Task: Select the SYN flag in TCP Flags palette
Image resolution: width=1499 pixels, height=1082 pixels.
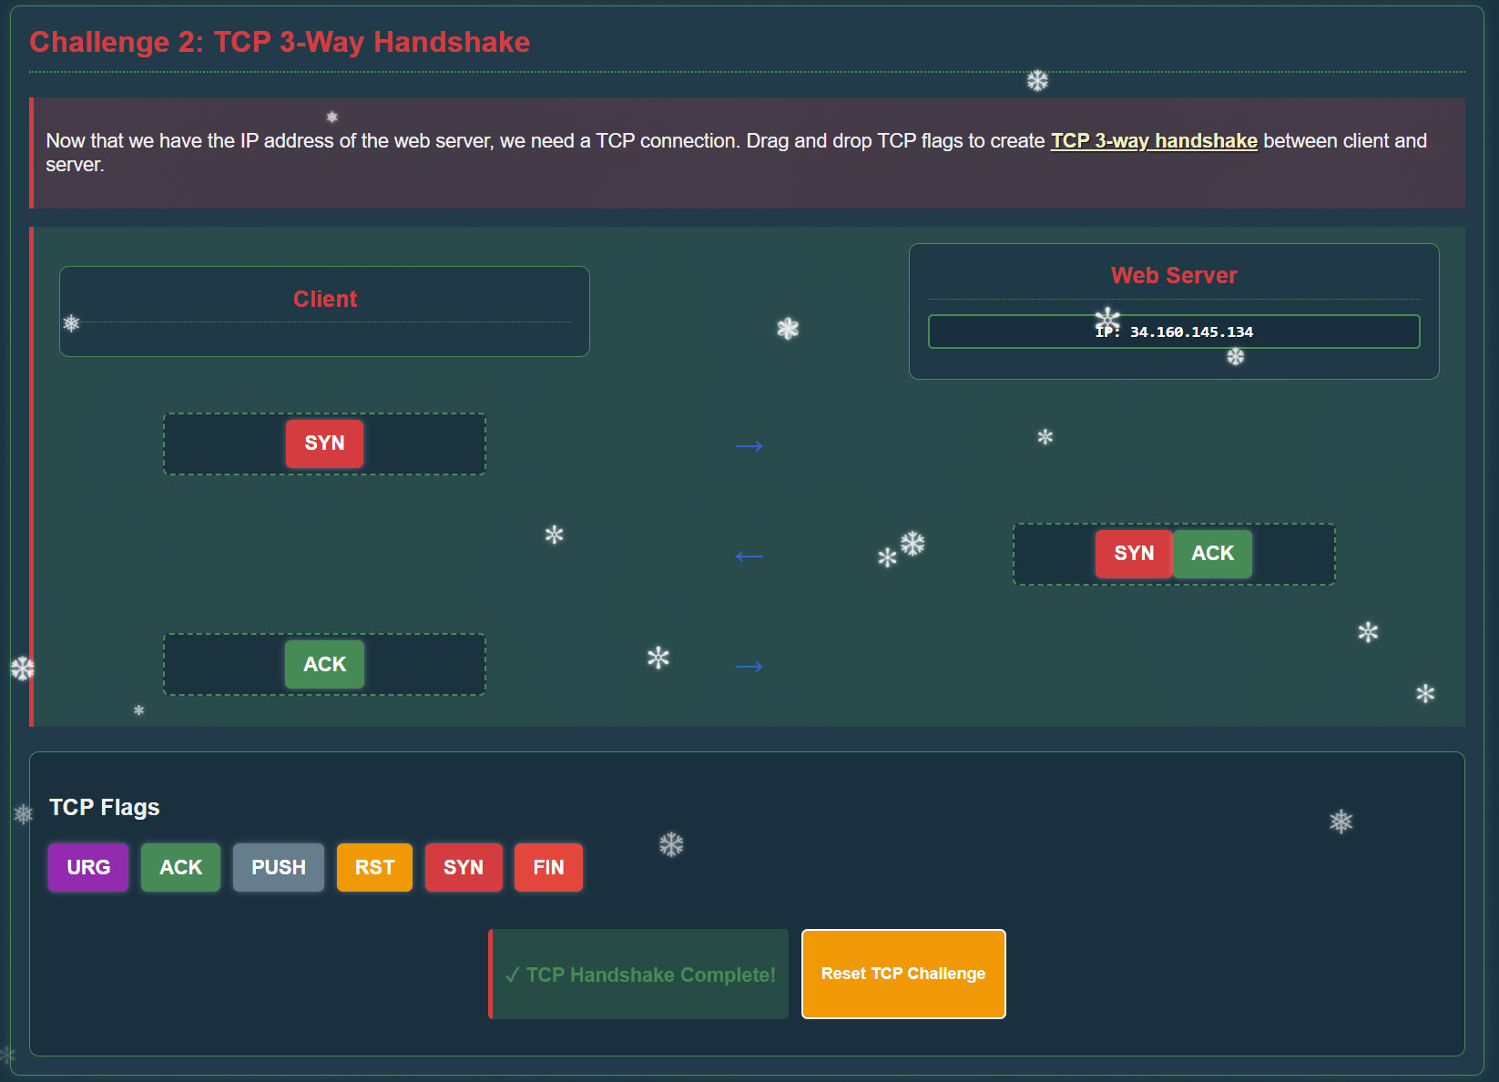Action: tap(463, 867)
